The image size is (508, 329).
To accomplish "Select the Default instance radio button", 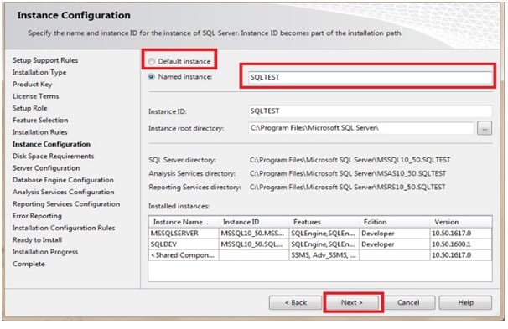I will pyautogui.click(x=151, y=61).
